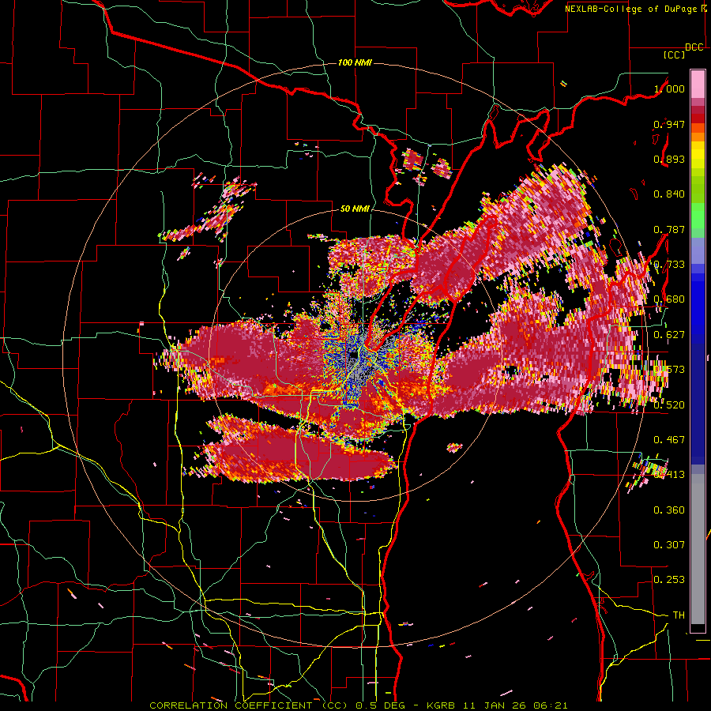Click the 100 NMI range ring label
Viewport: 711px width, 711px height.
click(355, 62)
